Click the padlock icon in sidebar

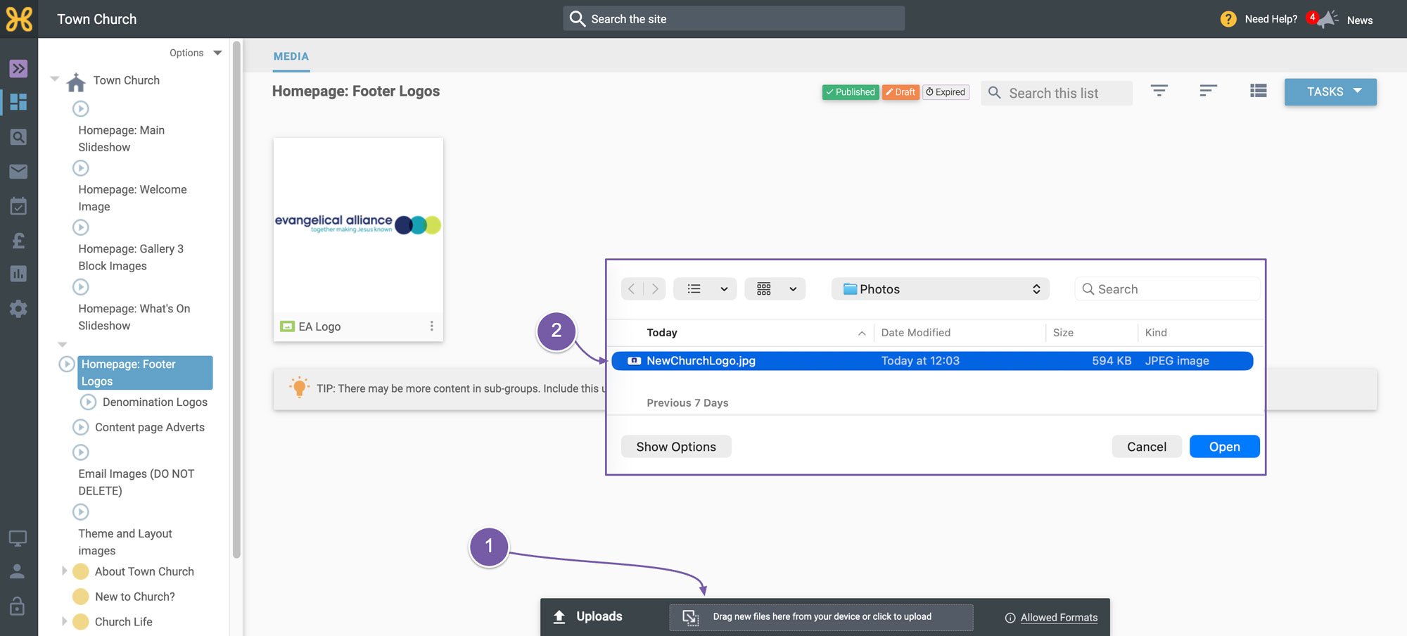click(18, 605)
